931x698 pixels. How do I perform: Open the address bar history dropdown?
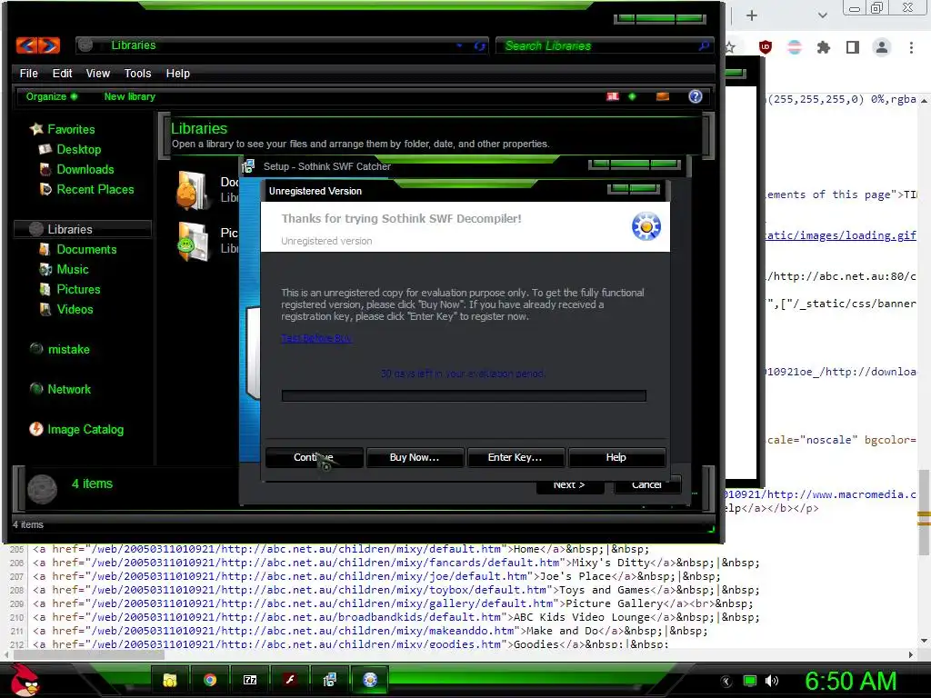point(459,45)
